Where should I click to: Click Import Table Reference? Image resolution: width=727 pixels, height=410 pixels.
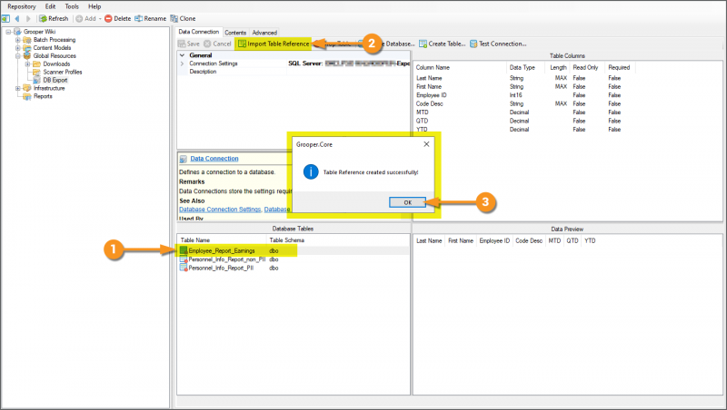point(274,44)
